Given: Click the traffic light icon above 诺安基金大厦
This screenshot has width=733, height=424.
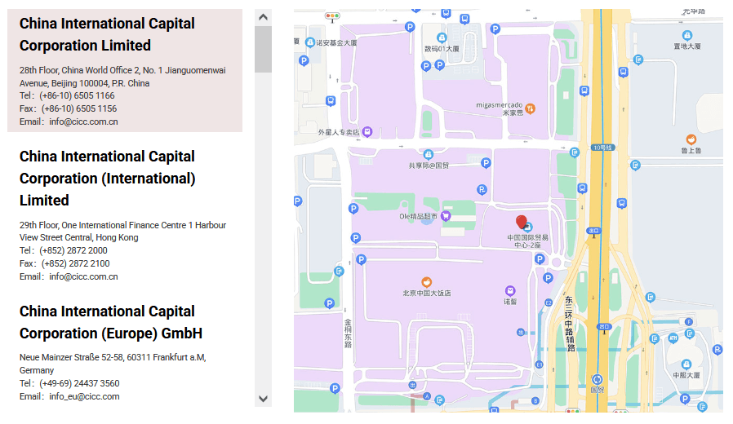Looking at the screenshot, I should 332,15.
